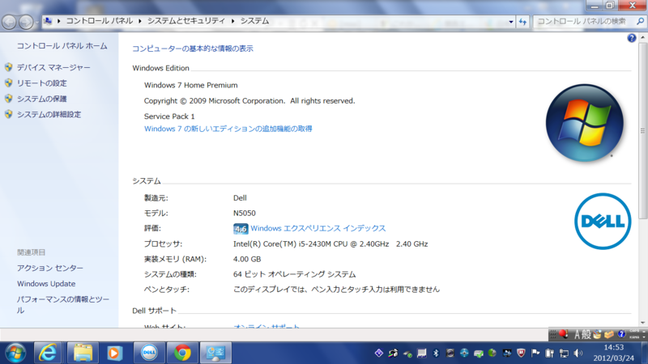Open リモートの設定 link
The height and width of the screenshot is (364, 648).
click(42, 83)
